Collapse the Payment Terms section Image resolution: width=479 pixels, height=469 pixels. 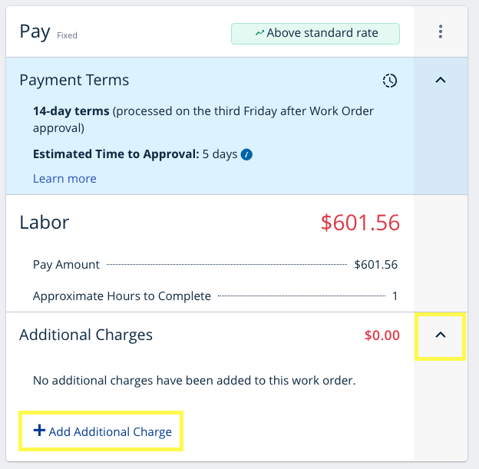click(441, 80)
